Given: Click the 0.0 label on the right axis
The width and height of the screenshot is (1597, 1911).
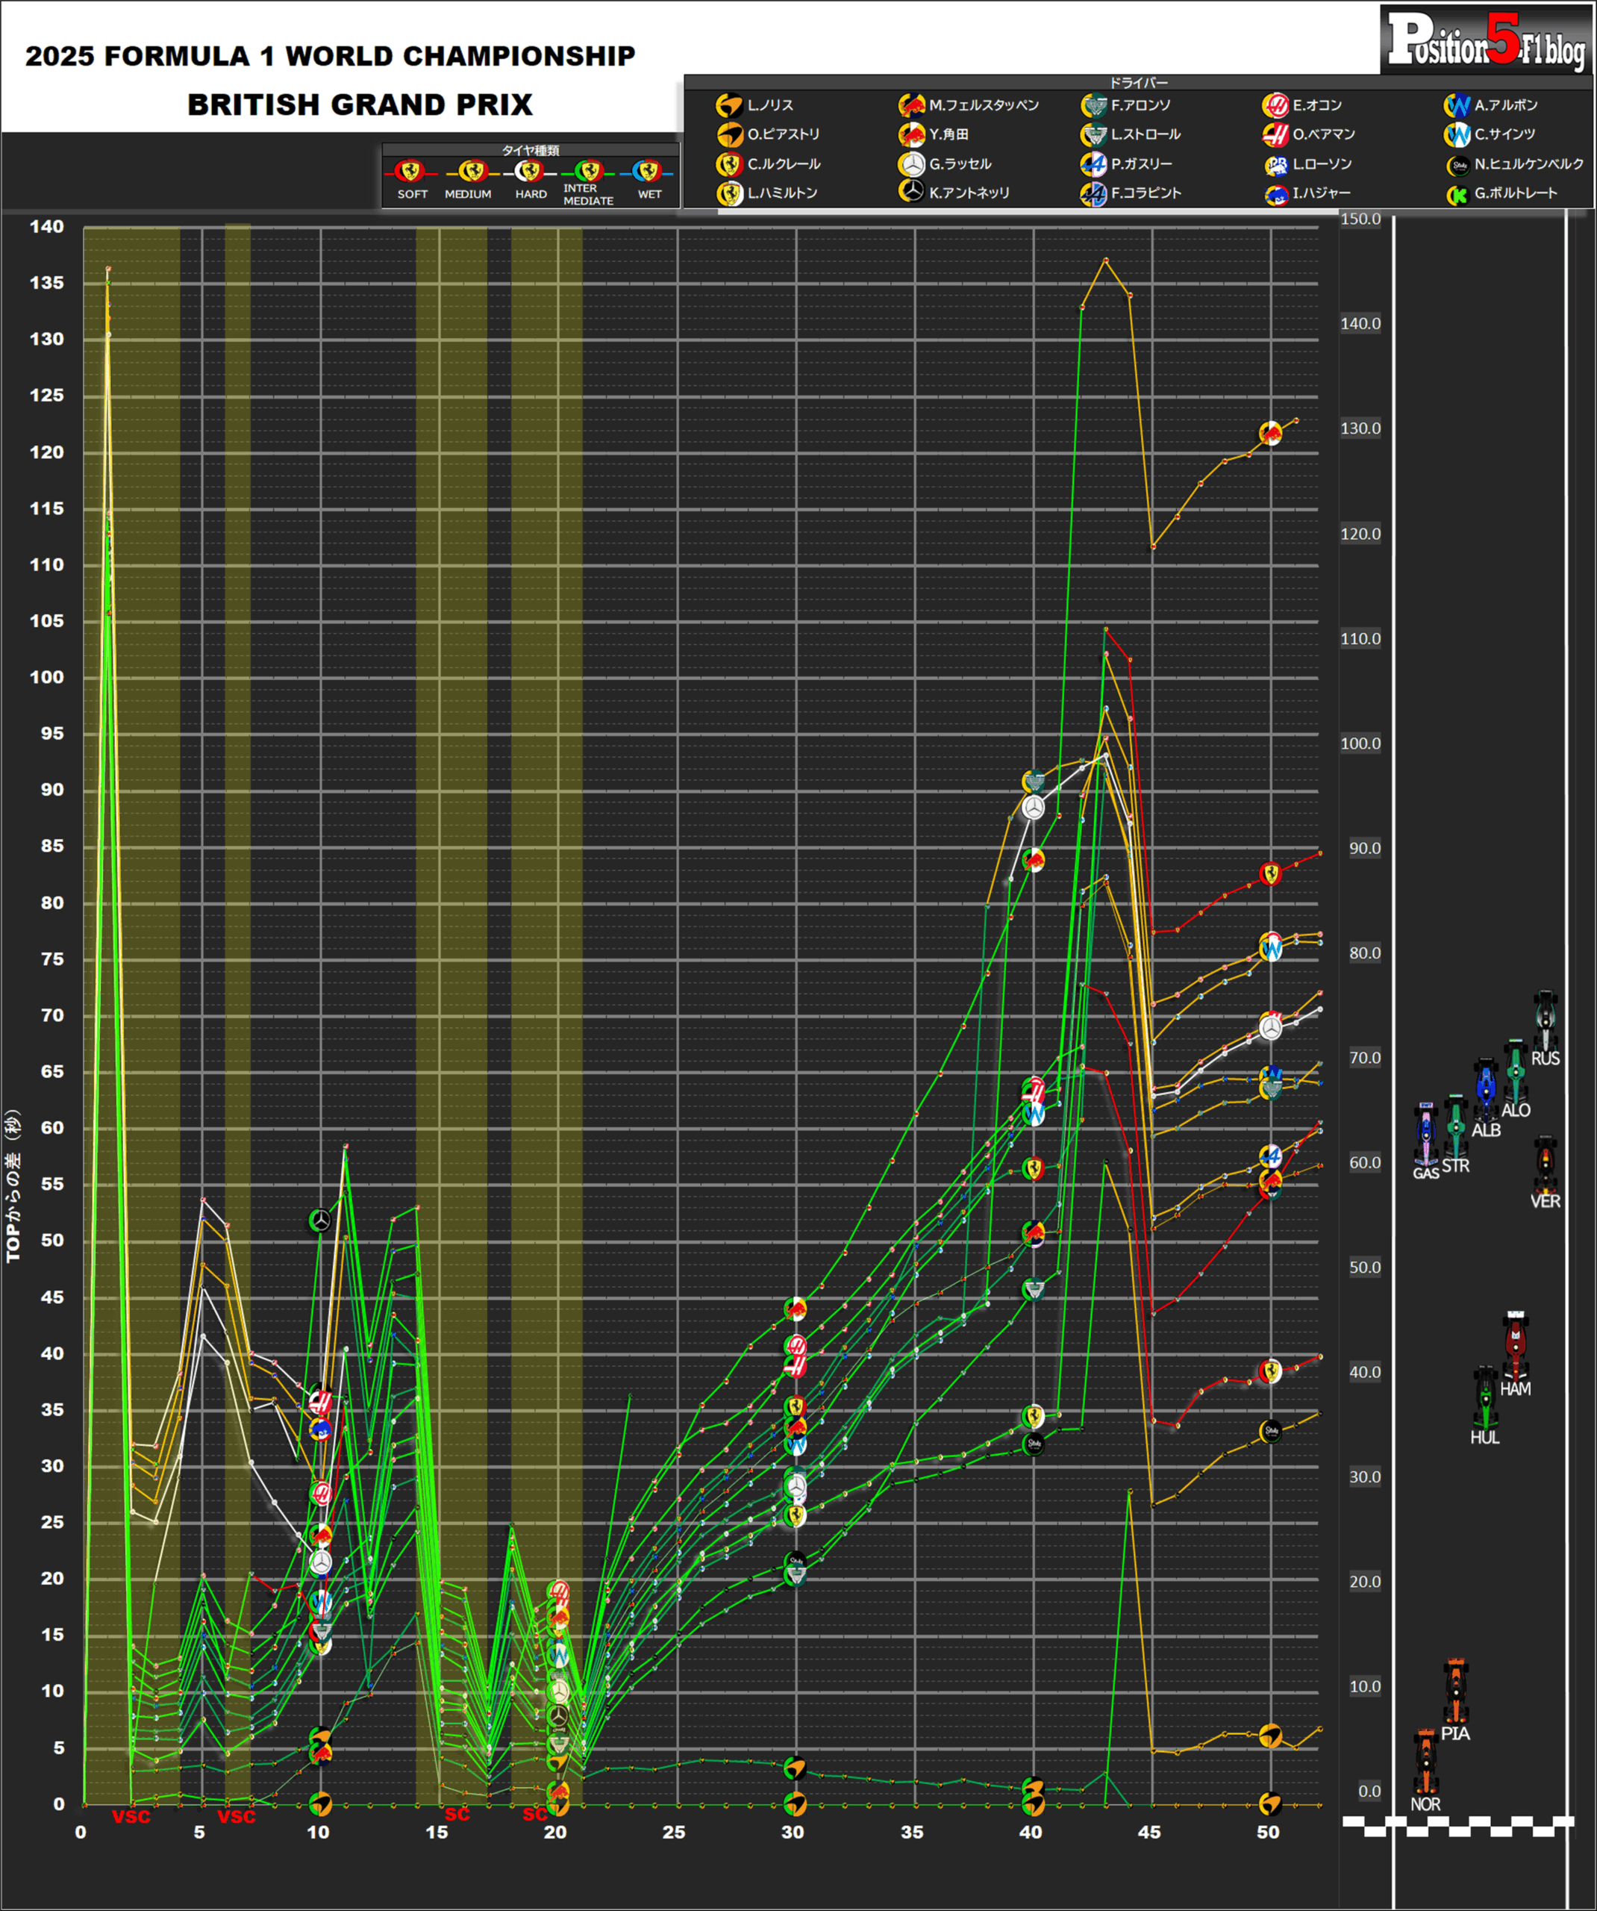Looking at the screenshot, I should [1369, 1792].
